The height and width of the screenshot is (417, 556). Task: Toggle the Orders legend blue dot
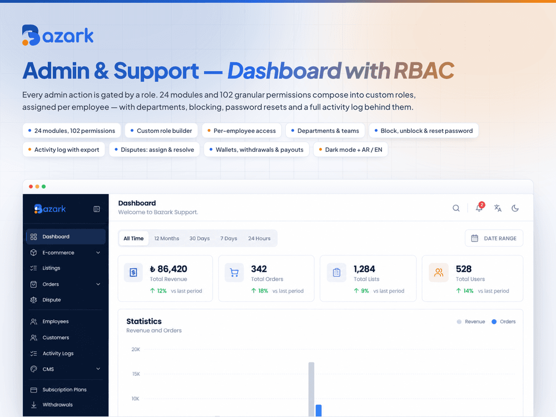(494, 321)
